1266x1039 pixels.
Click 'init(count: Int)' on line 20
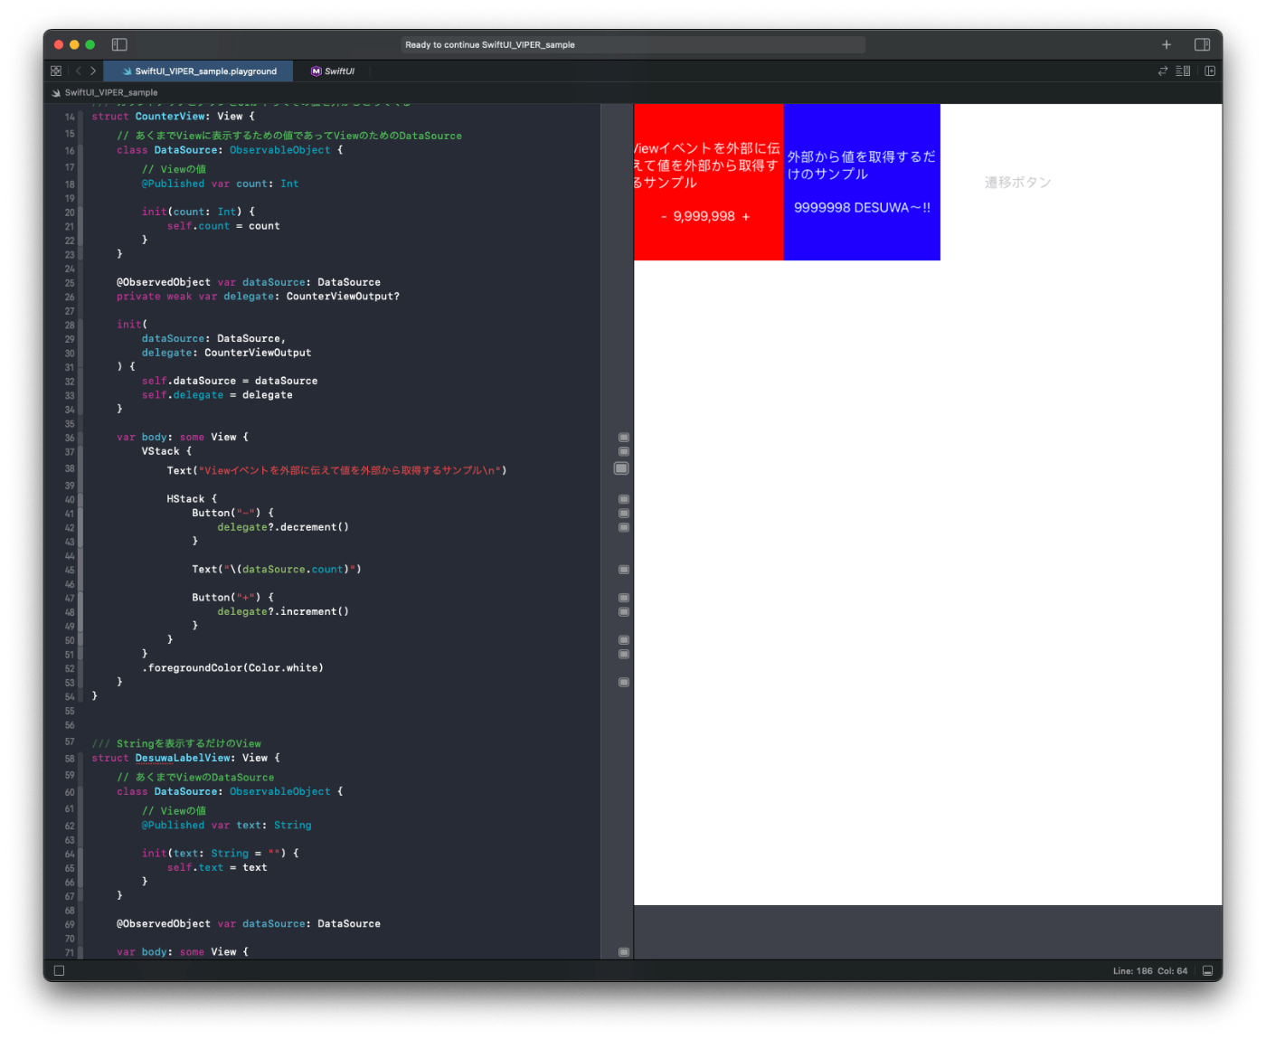click(x=198, y=212)
